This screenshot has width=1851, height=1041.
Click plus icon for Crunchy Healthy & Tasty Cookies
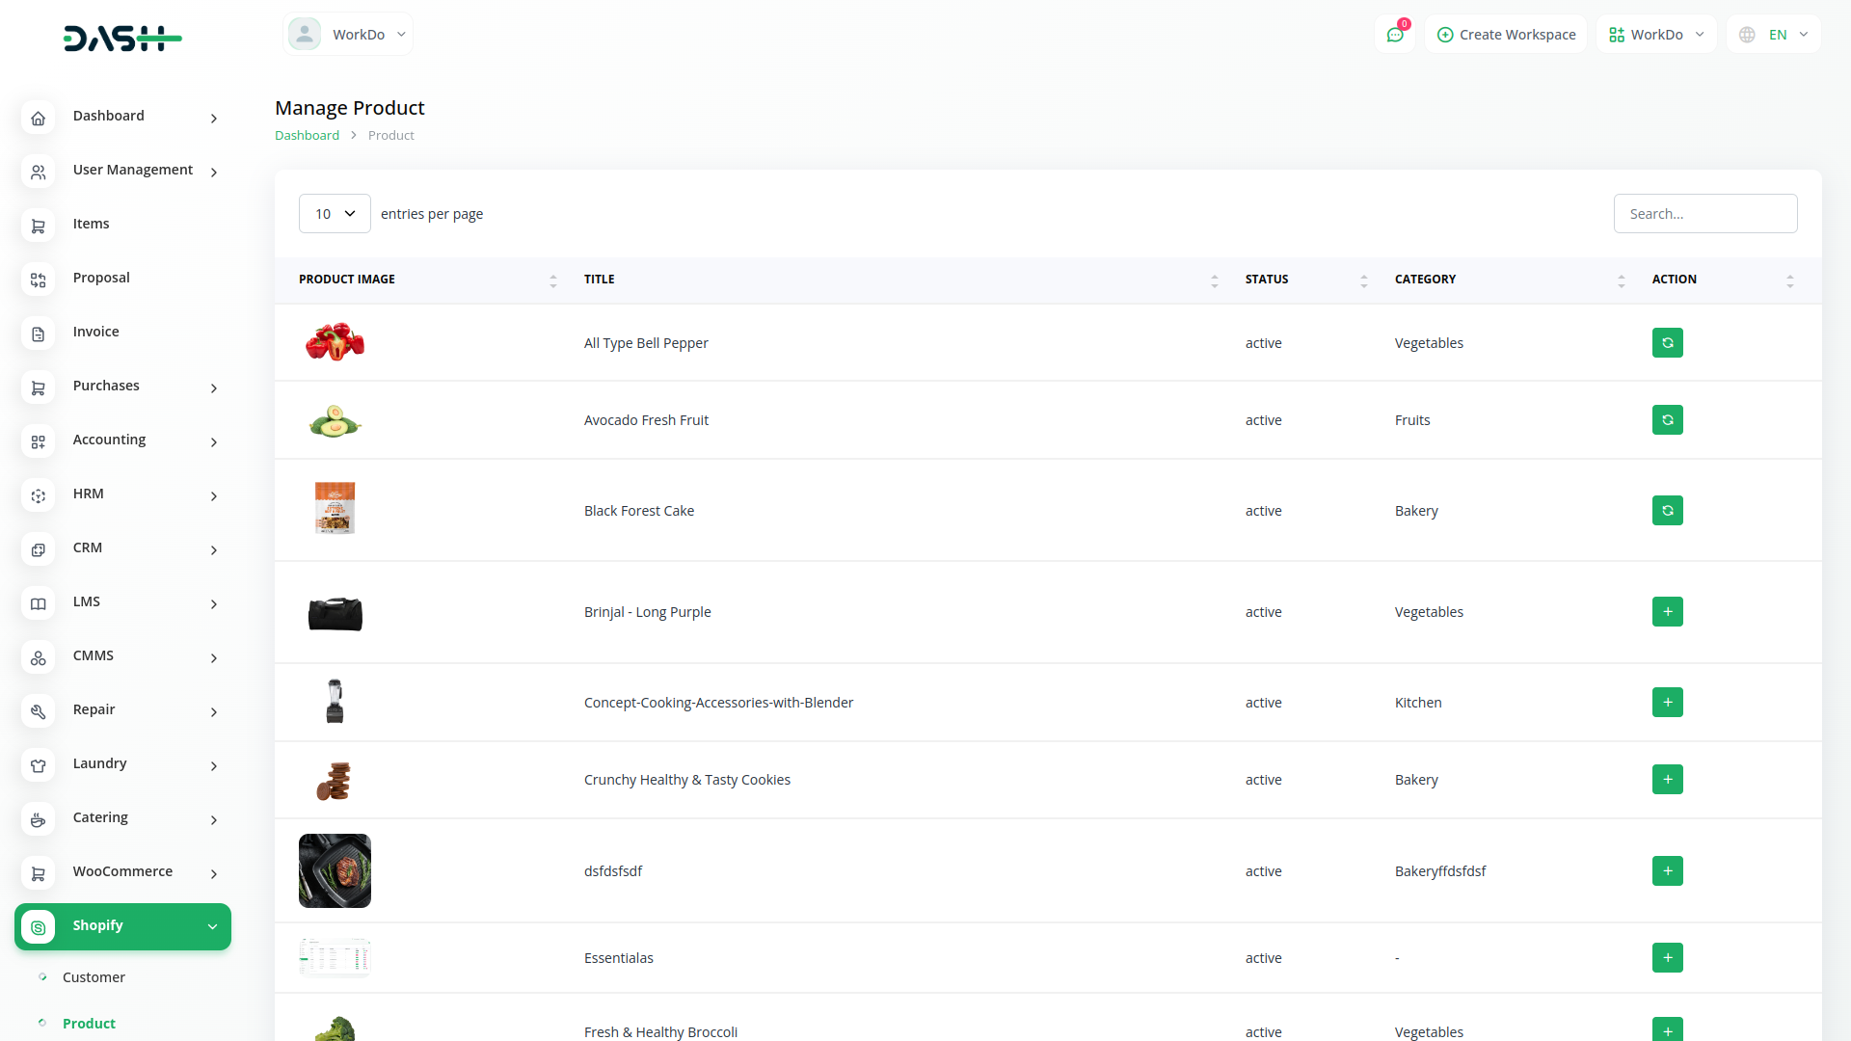(x=1667, y=780)
